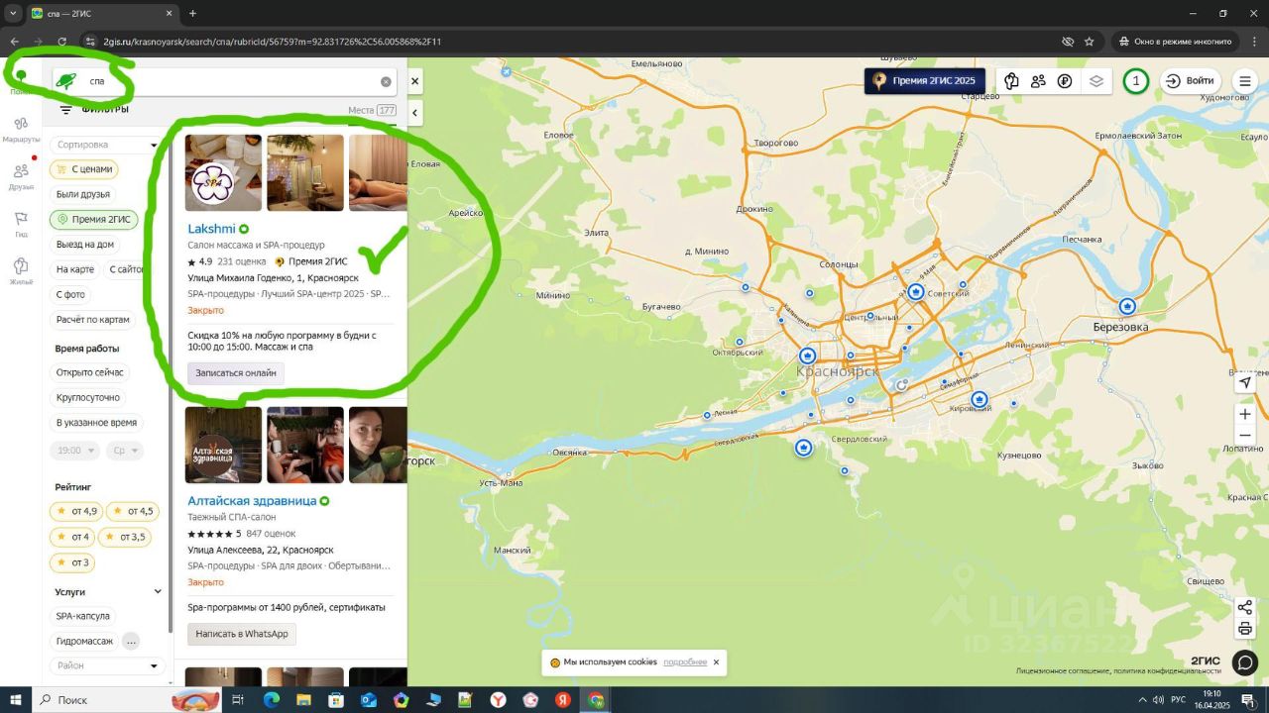Open the Район dropdown
This screenshot has width=1269, height=713.
point(106,665)
